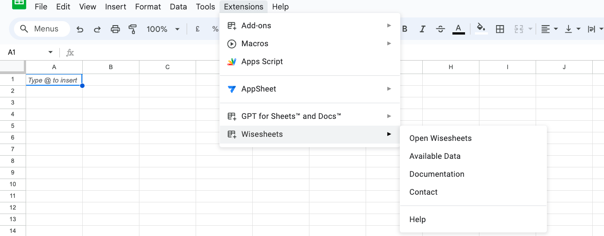The image size is (604, 236).
Task: Select the paint format roller icon
Action: pos(133,29)
